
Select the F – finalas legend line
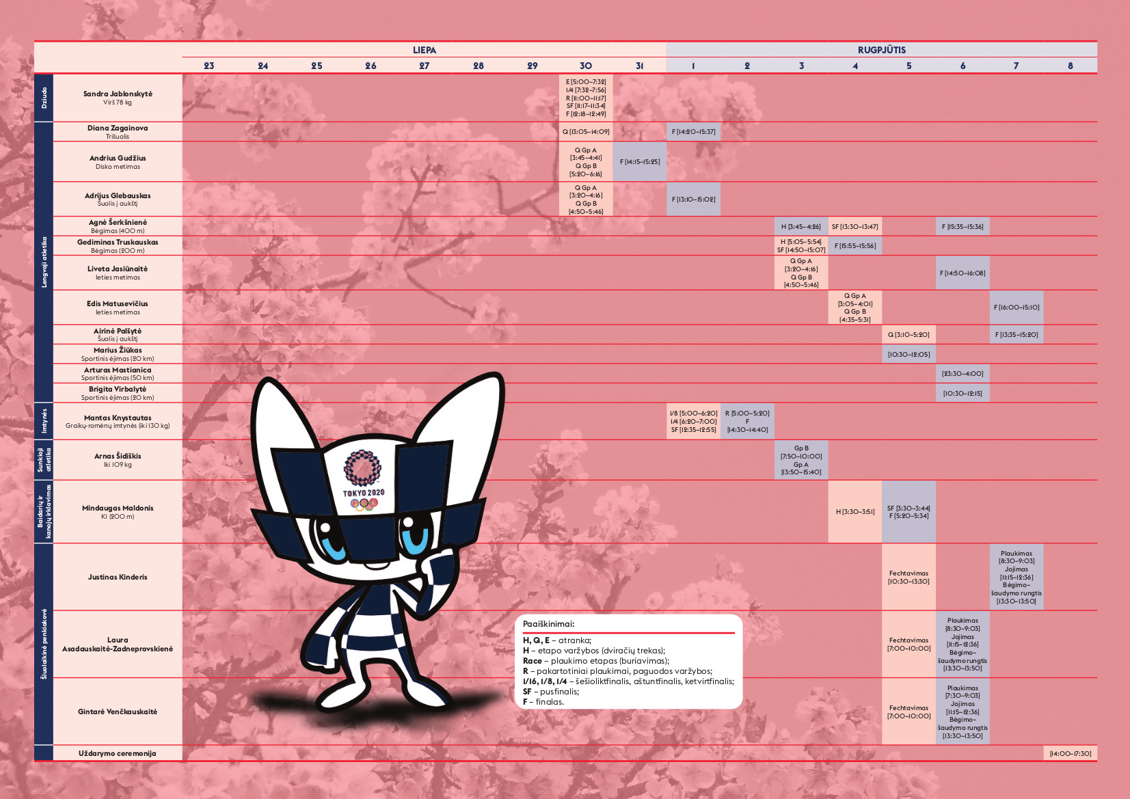pos(543,702)
